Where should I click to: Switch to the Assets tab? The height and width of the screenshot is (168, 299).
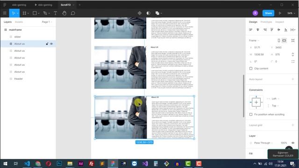pos(19,22)
